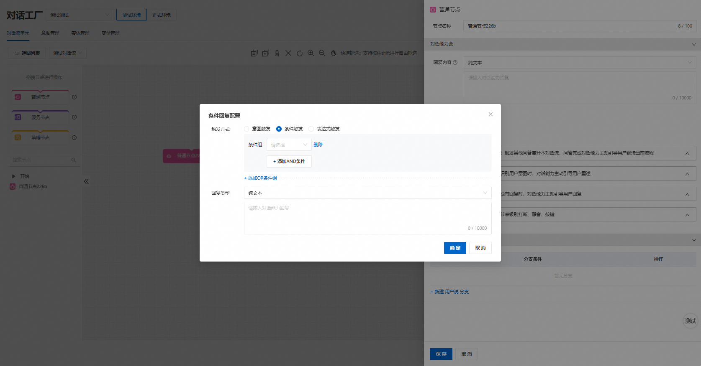Switch to 正式环境 tab

(162, 15)
